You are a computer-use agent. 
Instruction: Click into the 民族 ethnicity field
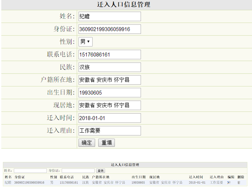click(109, 67)
